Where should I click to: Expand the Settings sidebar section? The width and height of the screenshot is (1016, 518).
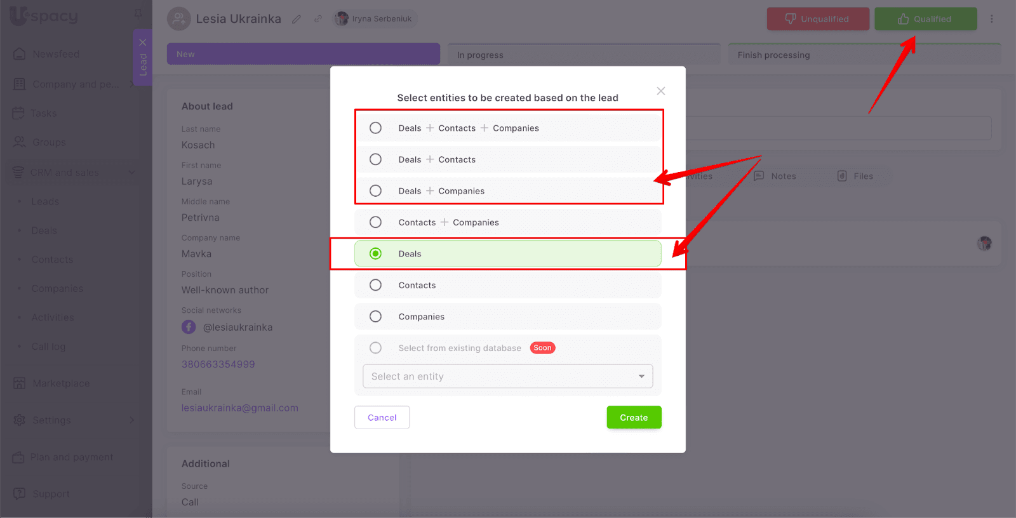pyautogui.click(x=132, y=420)
